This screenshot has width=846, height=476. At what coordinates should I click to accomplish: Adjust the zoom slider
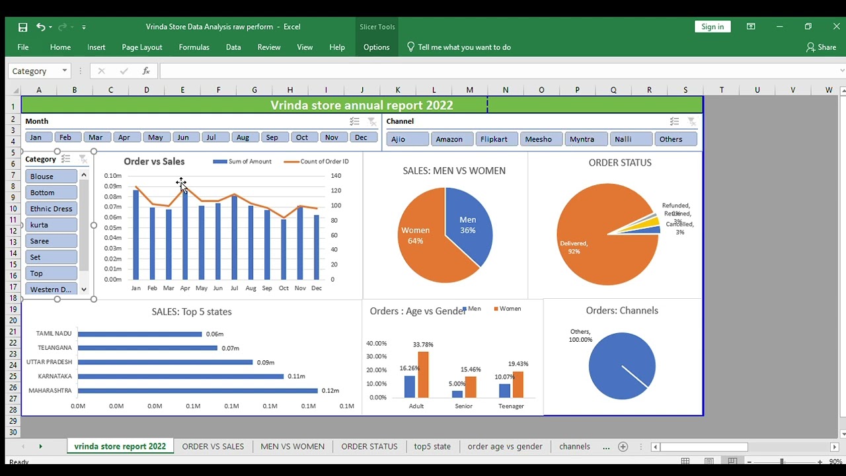pos(782,461)
